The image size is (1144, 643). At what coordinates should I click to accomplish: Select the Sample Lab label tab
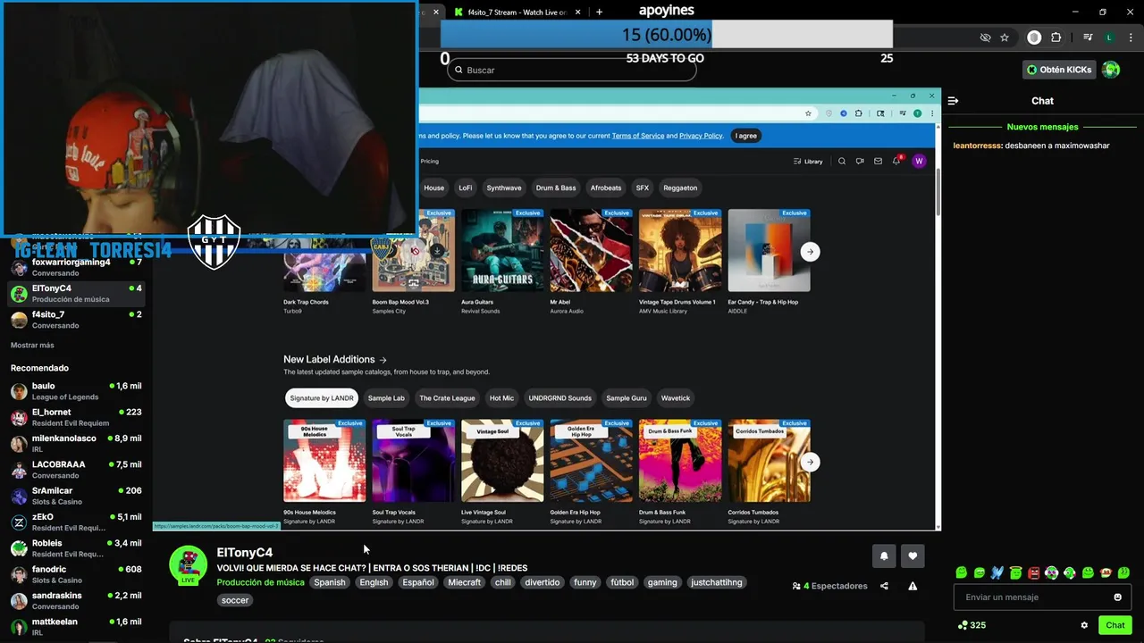tap(386, 398)
